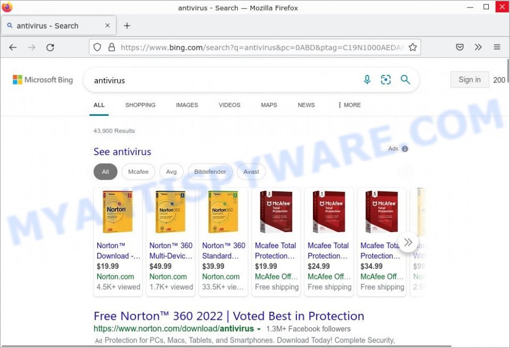Open Free Norton 360 2022 ad link
The image size is (510, 348).
click(x=228, y=316)
